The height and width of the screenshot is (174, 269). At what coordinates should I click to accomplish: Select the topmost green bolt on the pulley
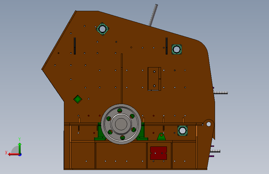[120, 111]
